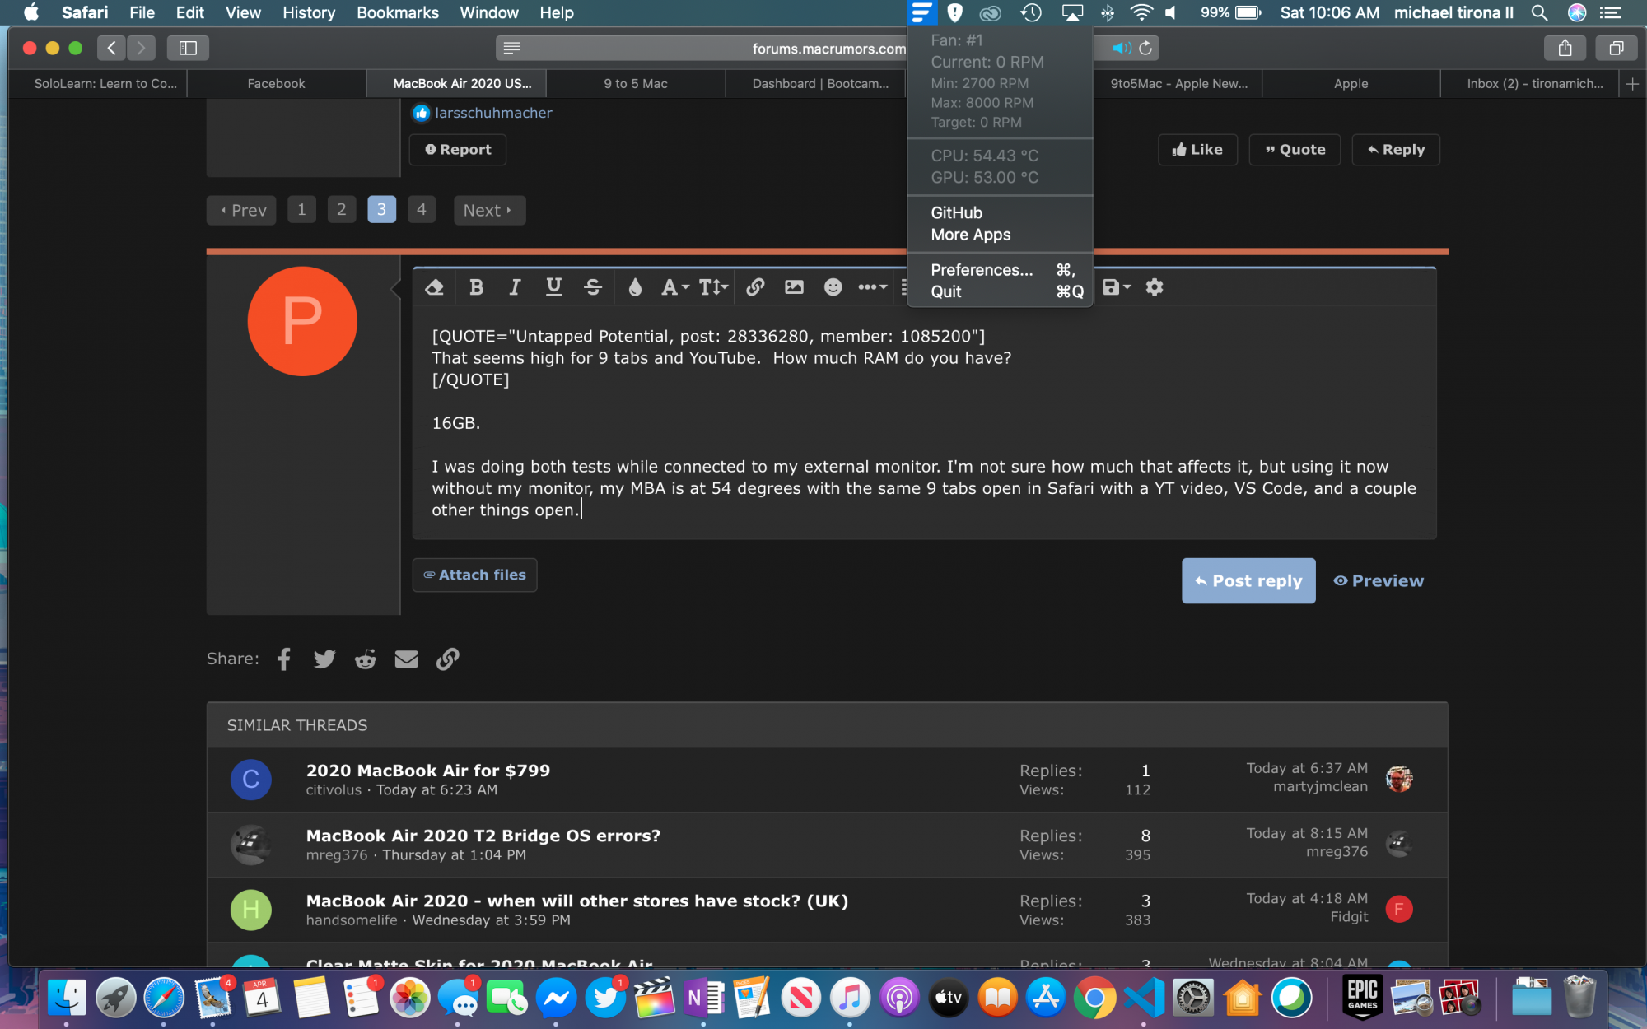This screenshot has width=1647, height=1029.
Task: Share thread via Reddit icon
Action: [x=365, y=659]
